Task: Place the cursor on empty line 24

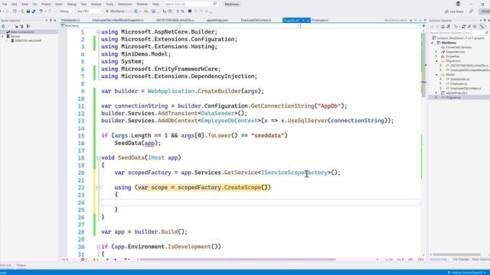Action: (260, 202)
